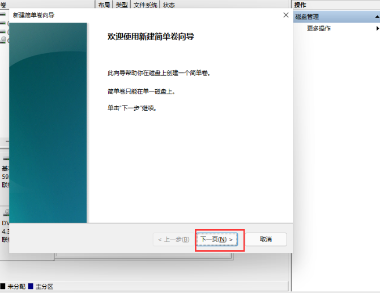Select 磁盘管理 in the 操作 pane
Viewport: 380px width, 293px height.
click(x=307, y=17)
